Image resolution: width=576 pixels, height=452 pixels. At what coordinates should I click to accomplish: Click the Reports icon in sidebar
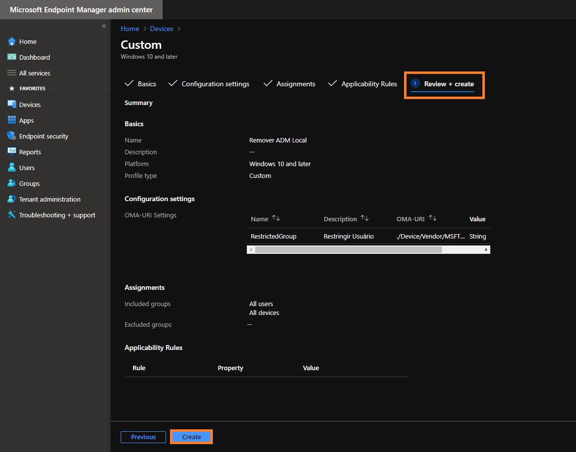point(12,151)
